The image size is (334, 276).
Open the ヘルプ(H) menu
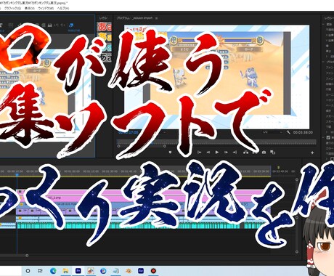tap(63, 8)
